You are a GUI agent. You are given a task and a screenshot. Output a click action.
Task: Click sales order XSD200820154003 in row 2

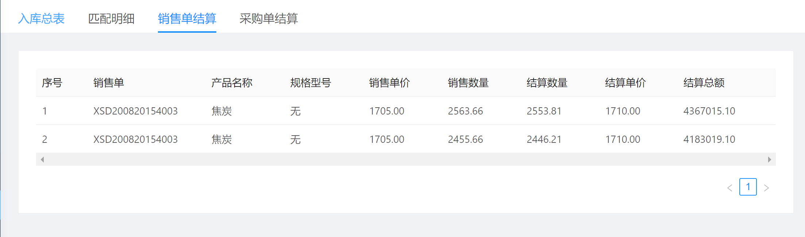pos(135,139)
